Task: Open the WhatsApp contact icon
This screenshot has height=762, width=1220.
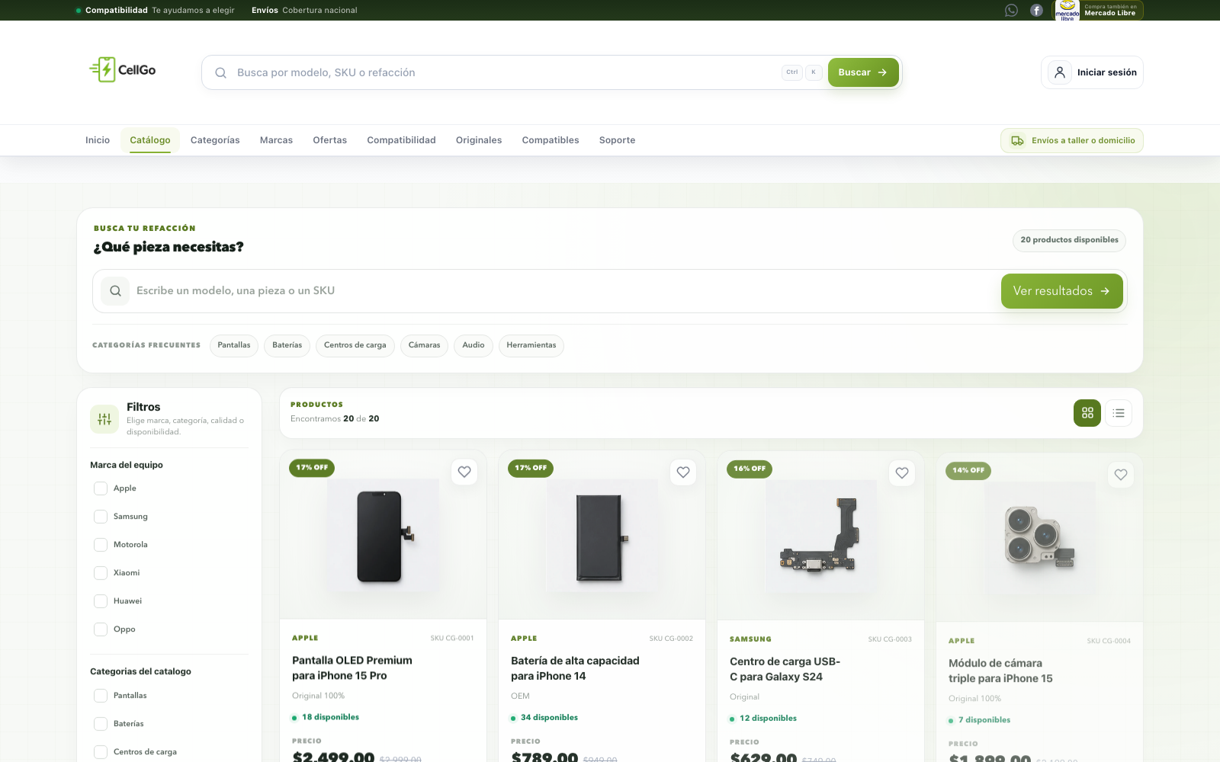Action: pos(1011,10)
